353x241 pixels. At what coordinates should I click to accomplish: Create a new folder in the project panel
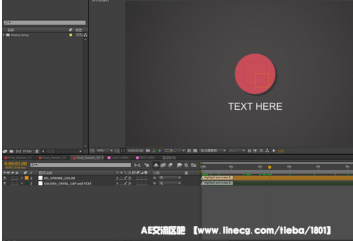pyautogui.click(x=11, y=151)
